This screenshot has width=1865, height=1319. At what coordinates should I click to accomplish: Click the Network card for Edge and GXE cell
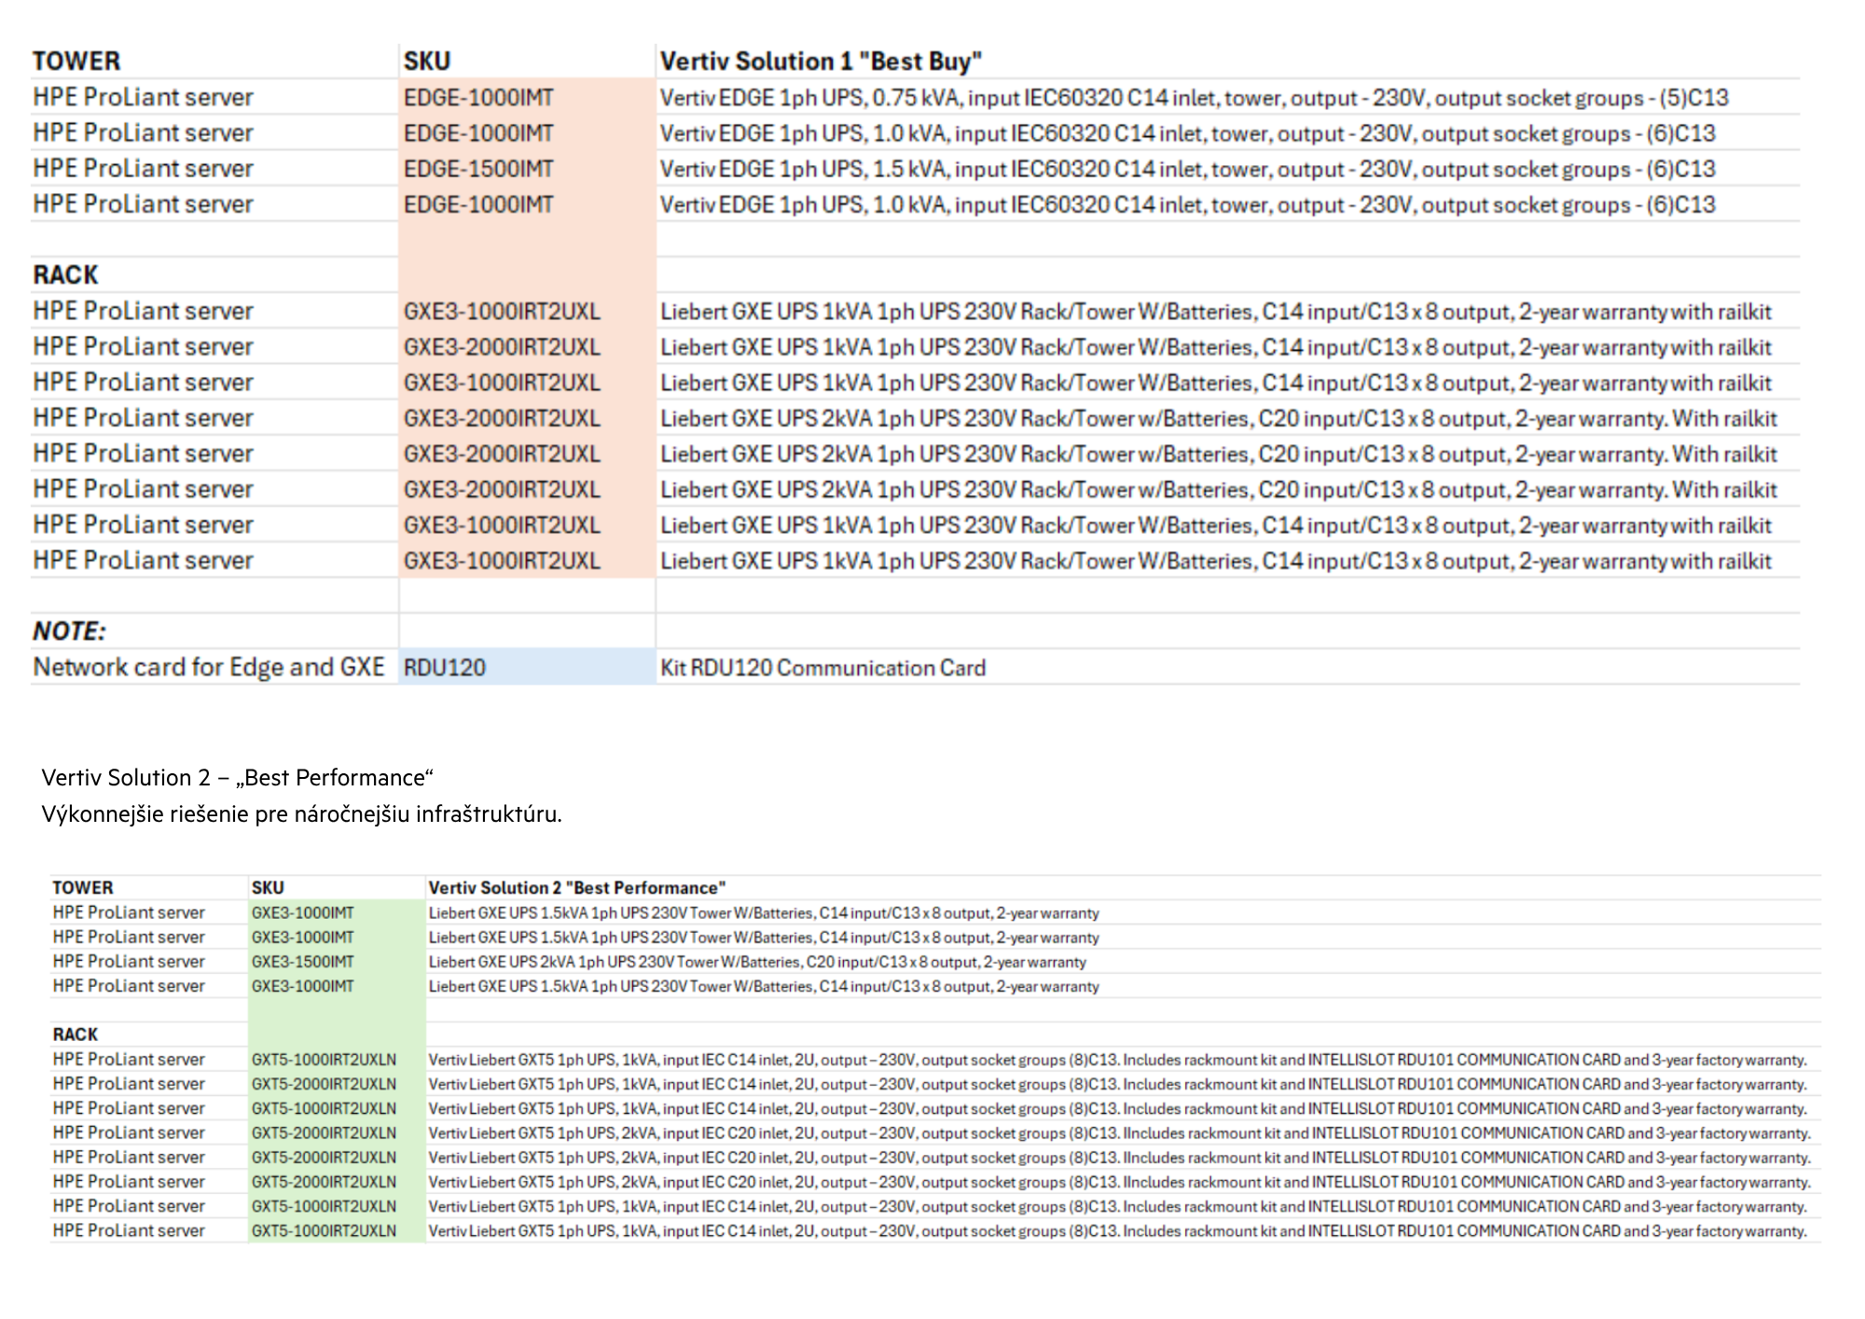click(x=209, y=667)
